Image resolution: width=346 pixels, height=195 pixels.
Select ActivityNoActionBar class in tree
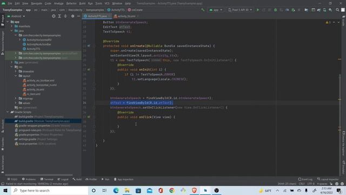point(39,44)
